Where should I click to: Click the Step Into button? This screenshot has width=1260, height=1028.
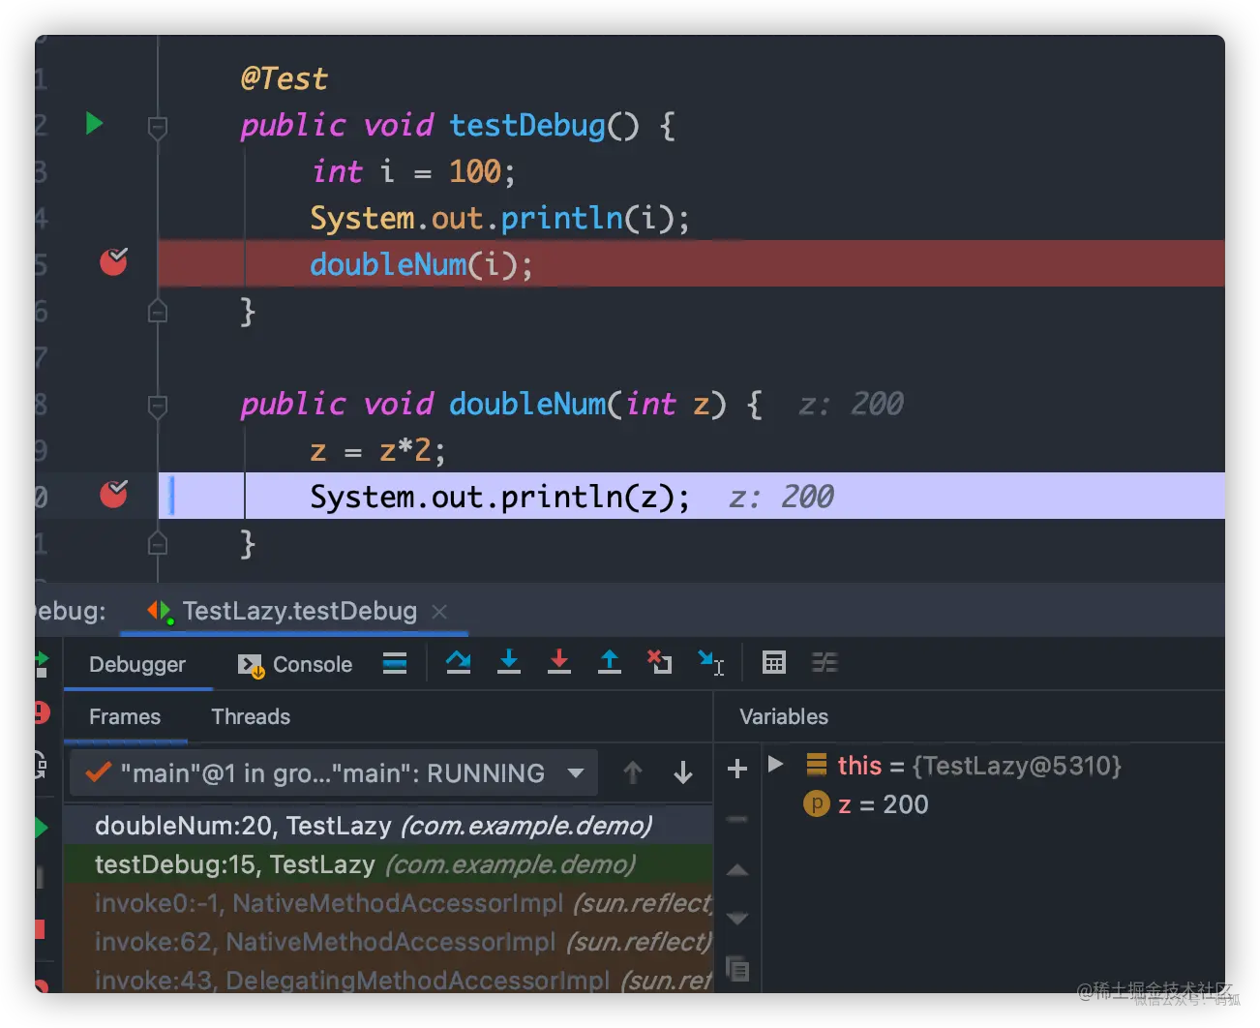click(509, 662)
